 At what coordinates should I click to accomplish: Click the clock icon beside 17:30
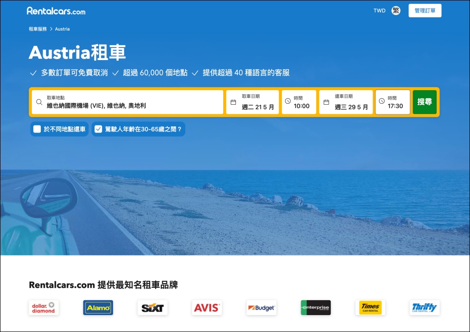(x=381, y=101)
